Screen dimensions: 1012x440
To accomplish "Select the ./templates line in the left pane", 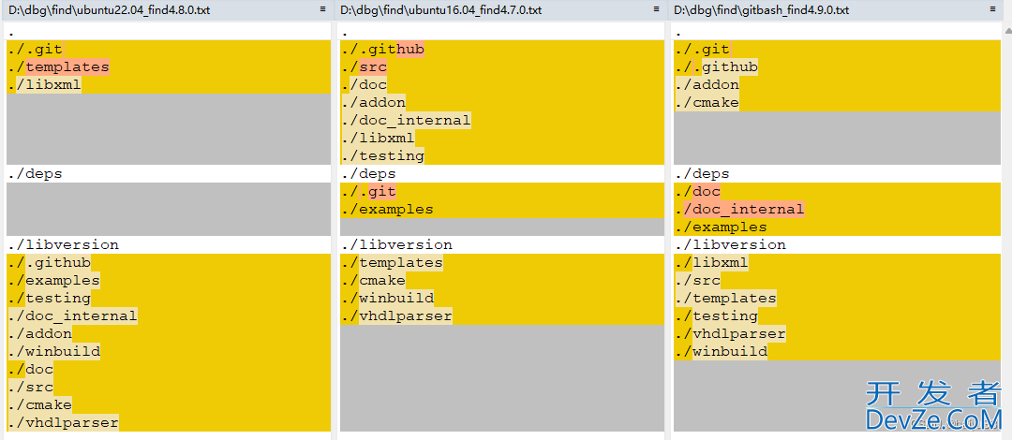I will [58, 67].
